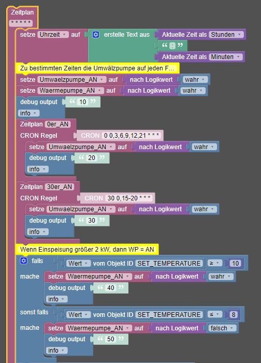Edit the number value 8 in comparison
The height and width of the screenshot is (363, 261).
pos(234,315)
